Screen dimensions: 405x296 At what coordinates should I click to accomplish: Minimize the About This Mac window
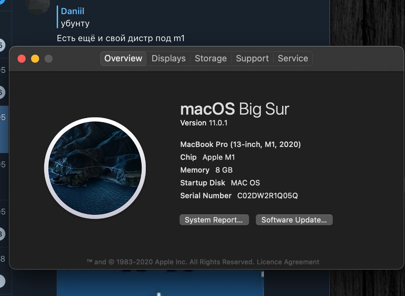pyautogui.click(x=35, y=59)
